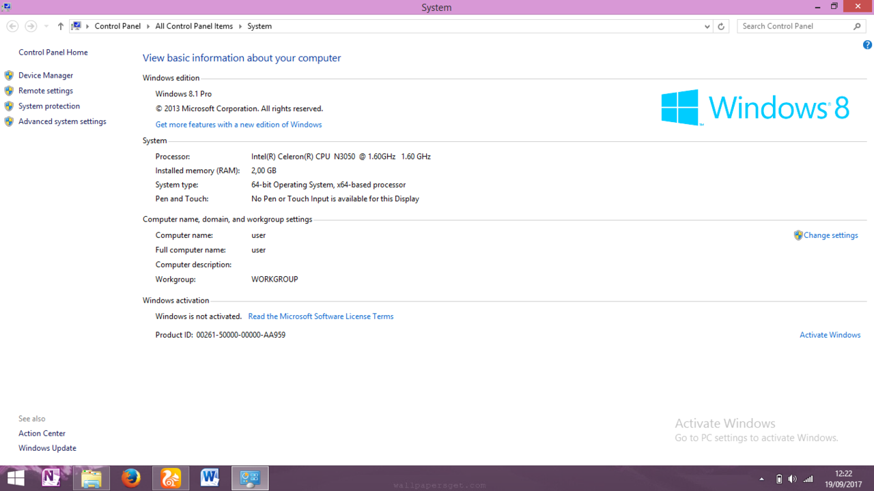This screenshot has width=874, height=491.
Task: Open the volume speaker icon
Action: (x=792, y=479)
